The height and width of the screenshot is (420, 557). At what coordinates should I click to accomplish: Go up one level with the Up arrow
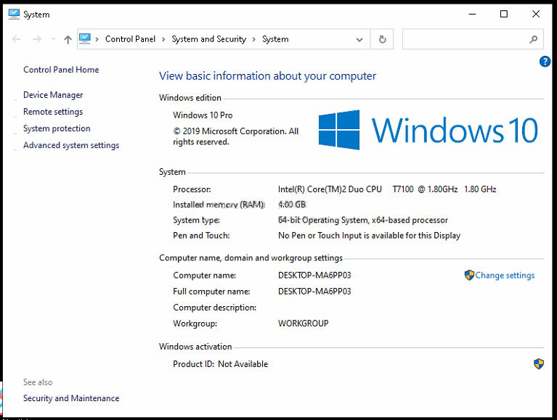(x=68, y=39)
